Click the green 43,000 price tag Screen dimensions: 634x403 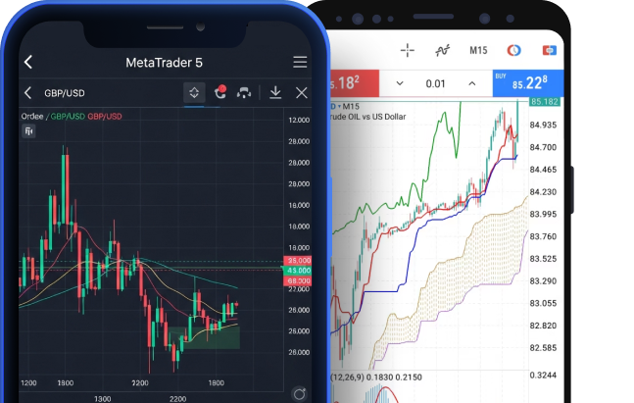click(x=298, y=271)
